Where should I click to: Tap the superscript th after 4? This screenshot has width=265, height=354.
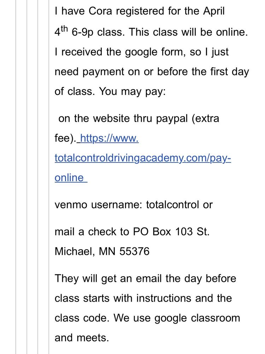[x=64, y=29]
